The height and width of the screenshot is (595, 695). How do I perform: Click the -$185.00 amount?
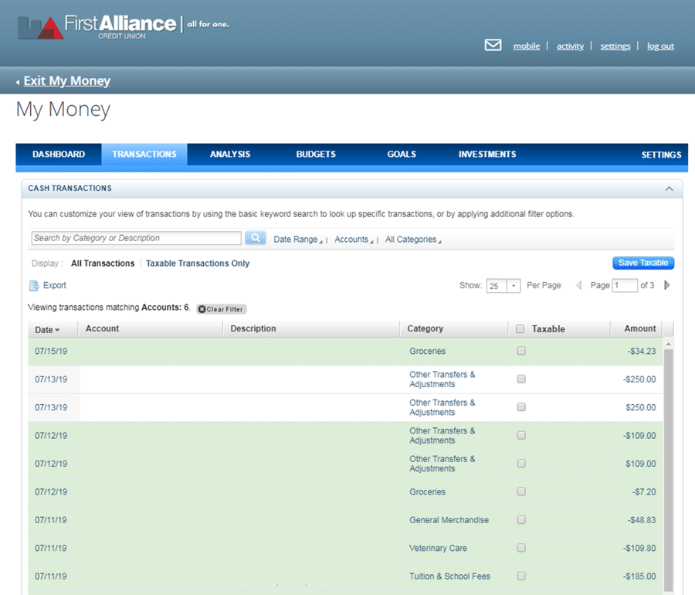point(639,576)
